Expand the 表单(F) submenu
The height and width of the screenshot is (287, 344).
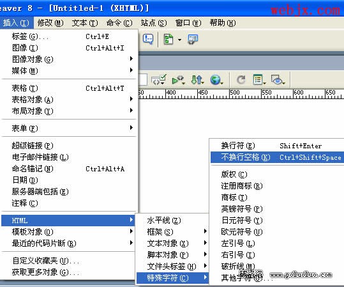70,128
